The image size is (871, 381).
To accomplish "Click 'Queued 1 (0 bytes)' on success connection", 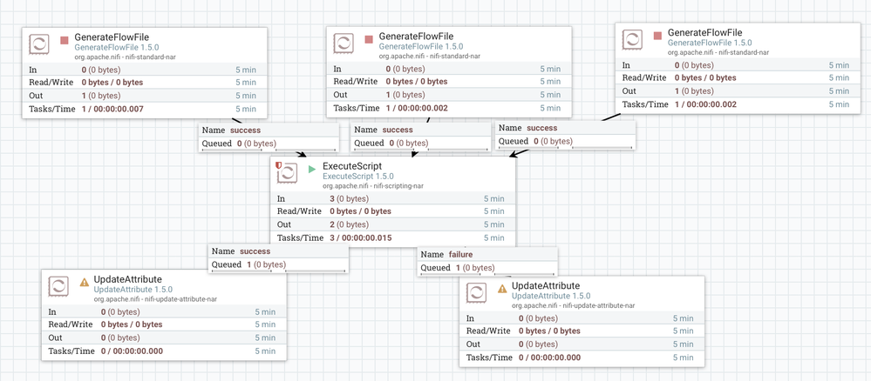I will pyautogui.click(x=248, y=264).
